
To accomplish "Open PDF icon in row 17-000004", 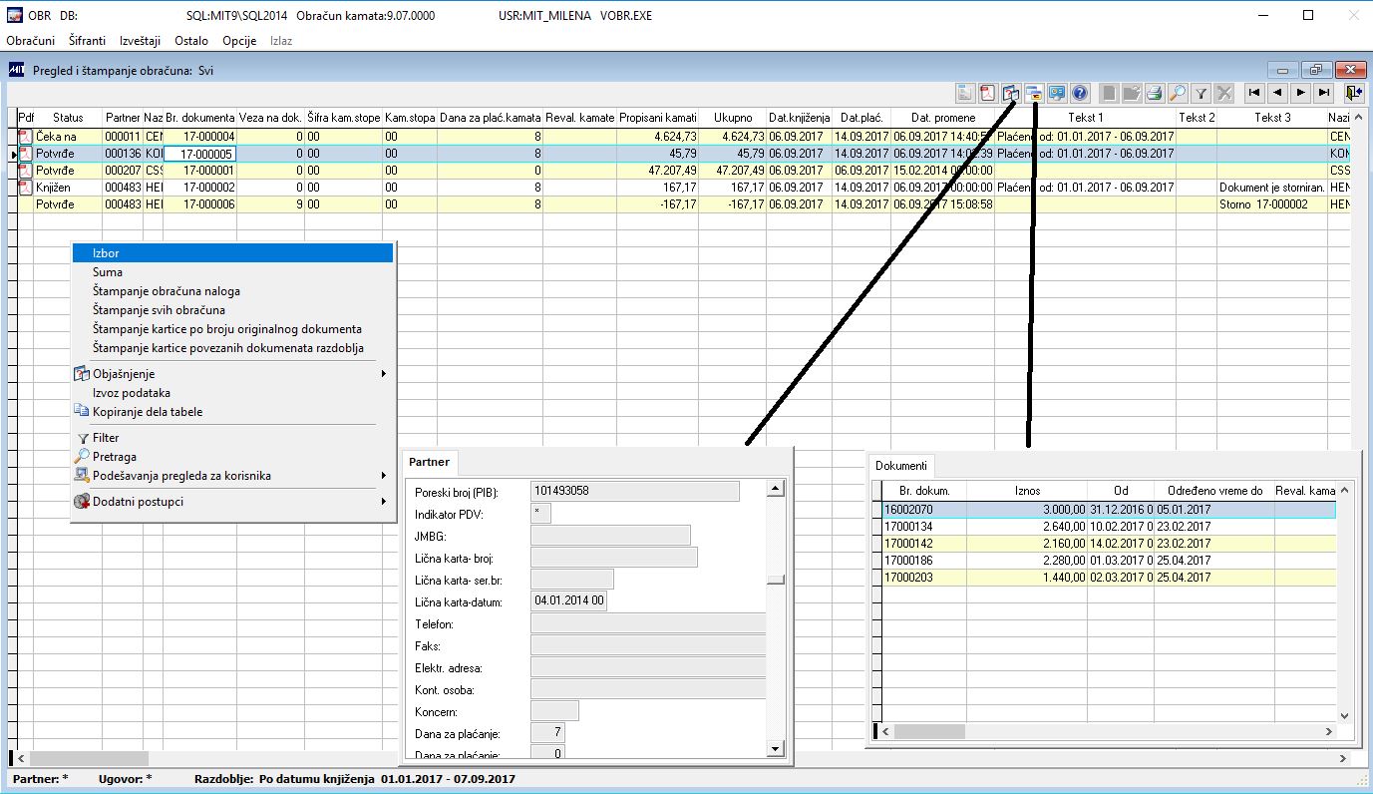I will [x=26, y=136].
